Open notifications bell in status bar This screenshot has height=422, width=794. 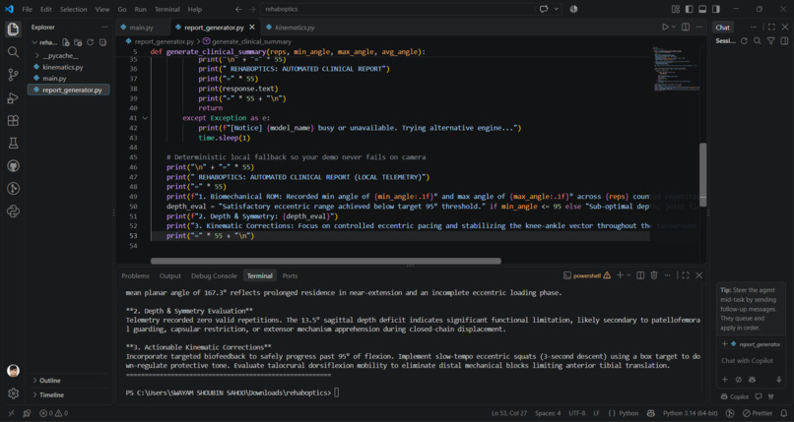(784, 413)
